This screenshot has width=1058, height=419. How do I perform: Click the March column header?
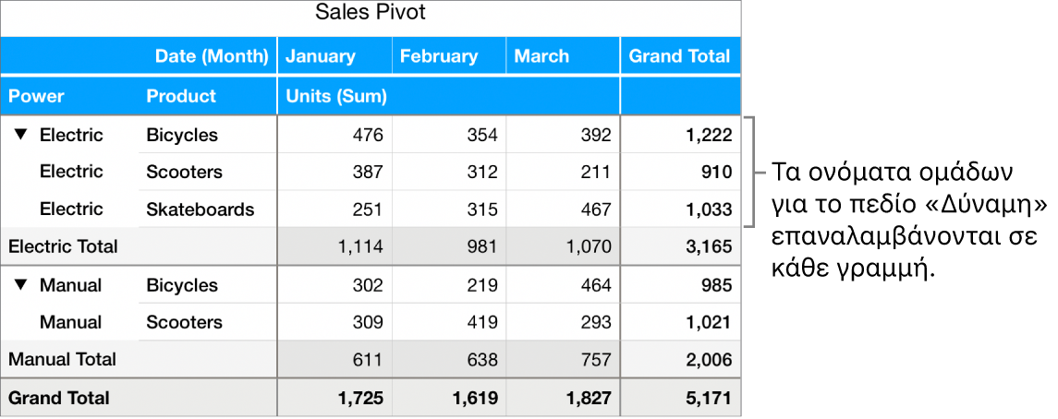[x=541, y=56]
